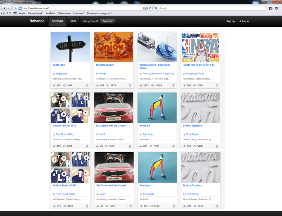Open Top Sites grid icon
The image size is (282, 216).
point(15,13)
